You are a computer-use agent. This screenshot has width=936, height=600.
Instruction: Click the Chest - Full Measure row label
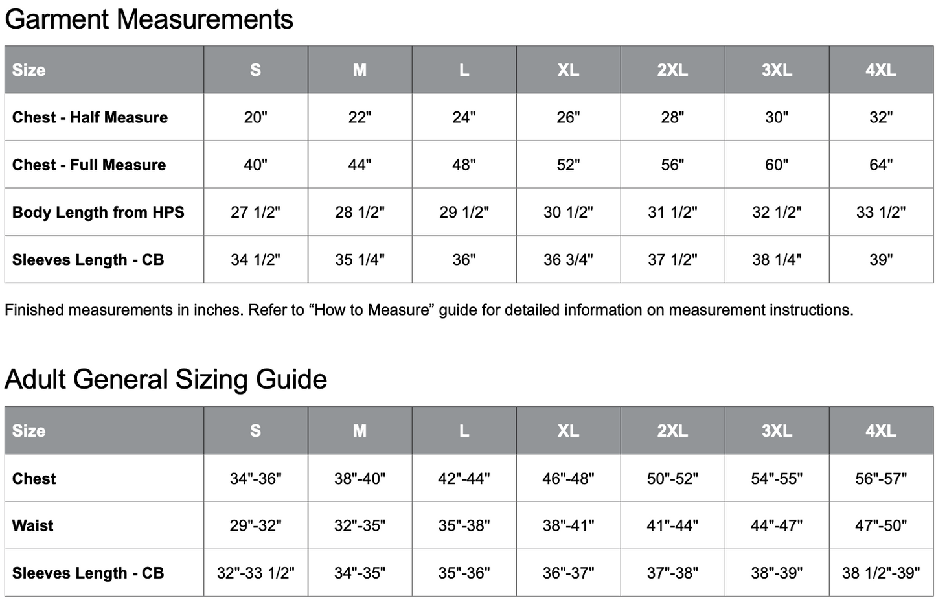(x=89, y=165)
